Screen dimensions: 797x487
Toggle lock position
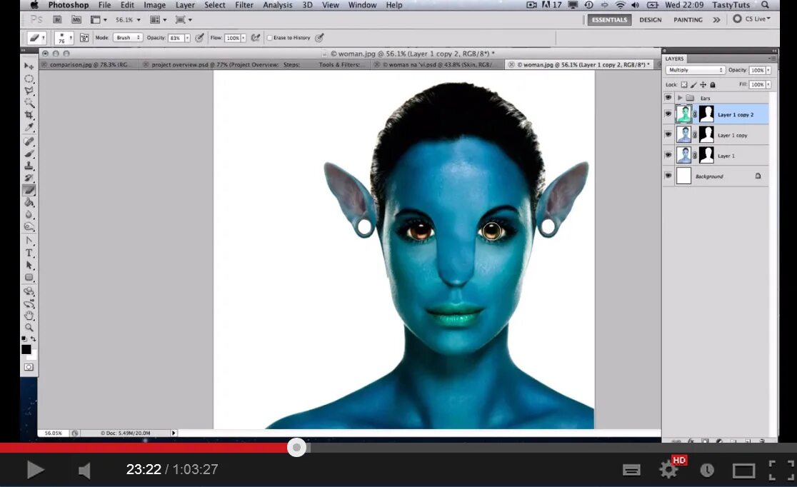(x=703, y=85)
